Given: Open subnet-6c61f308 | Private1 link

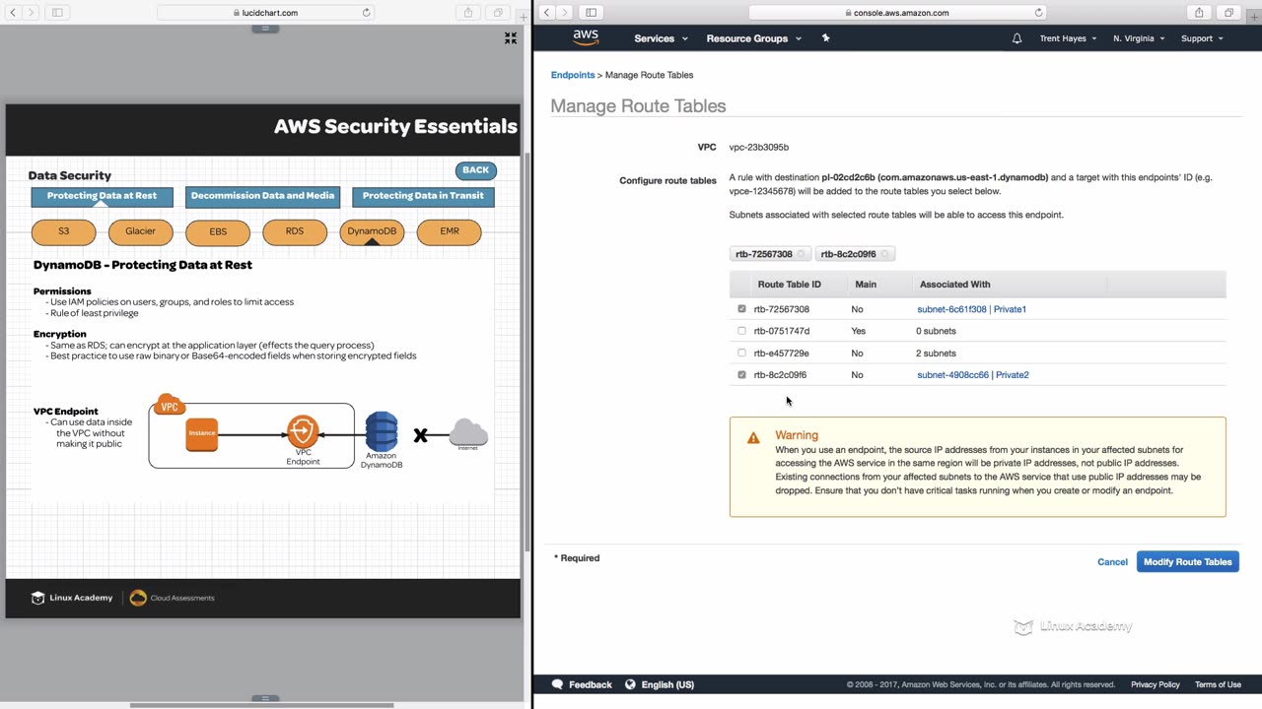Looking at the screenshot, I should 971,309.
